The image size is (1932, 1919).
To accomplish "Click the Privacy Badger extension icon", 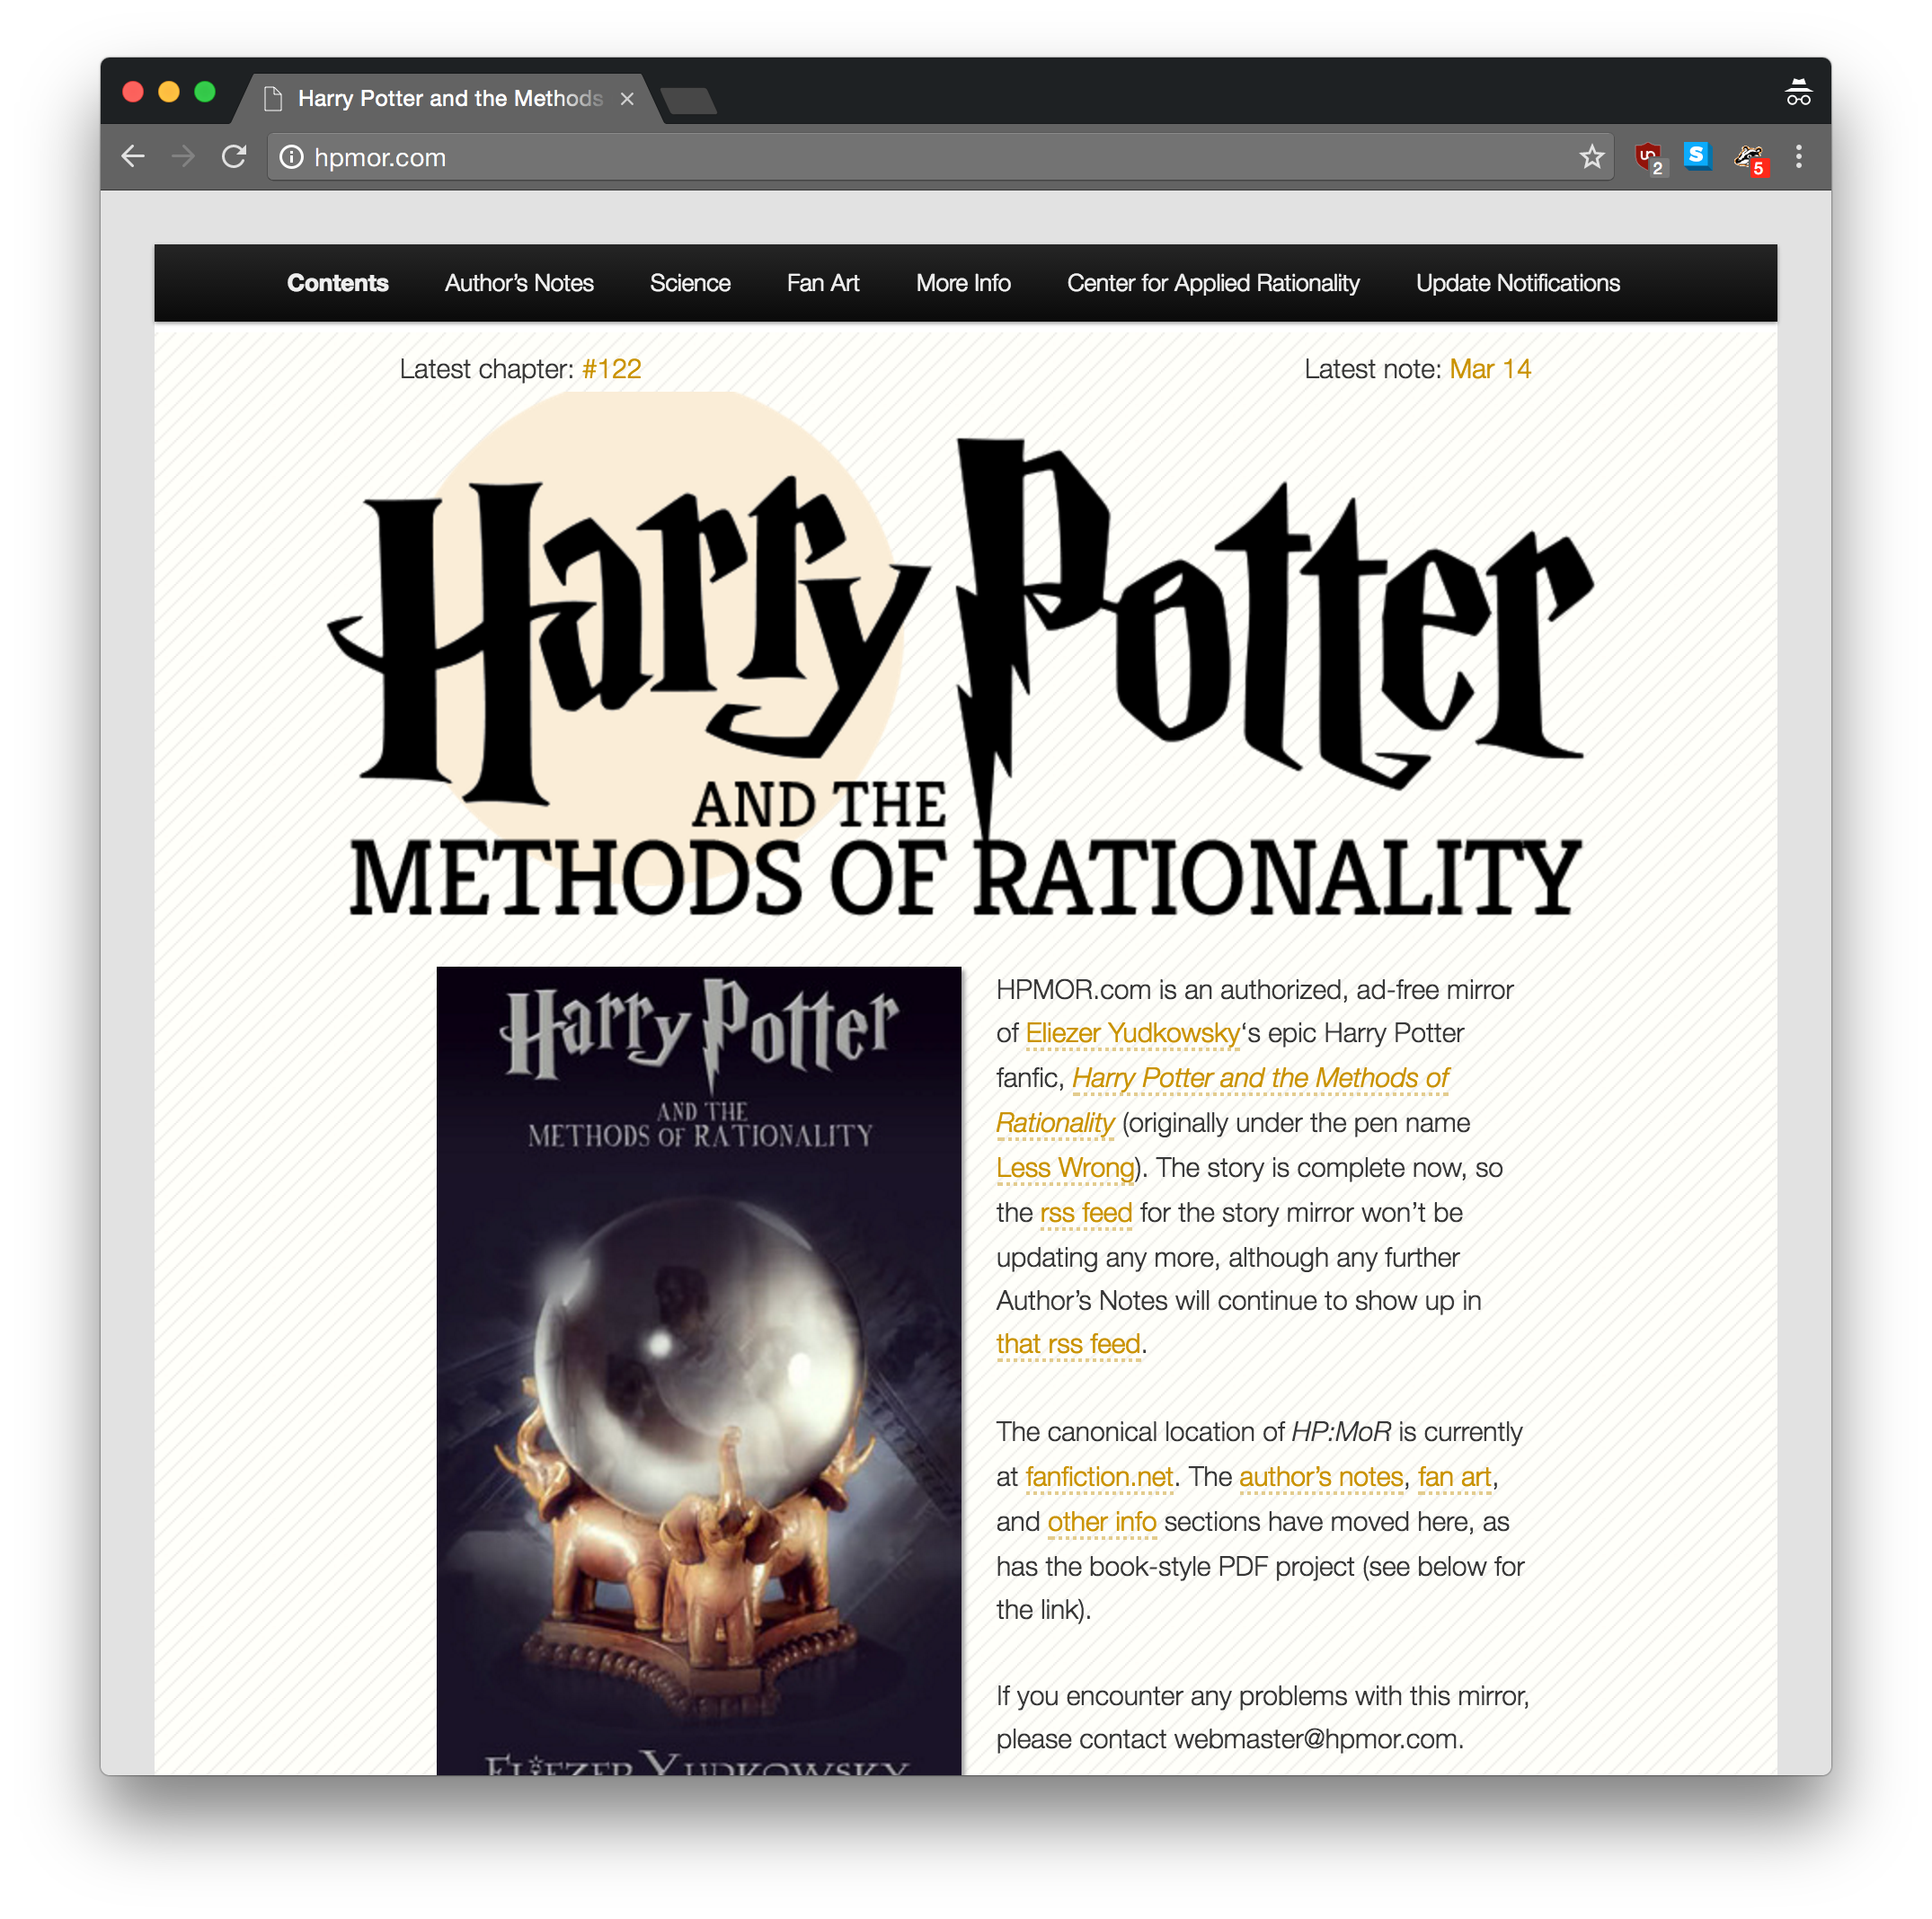I will pyautogui.click(x=1750, y=157).
